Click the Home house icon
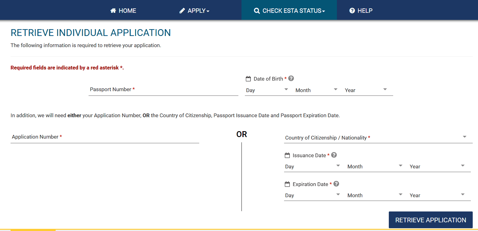The width and height of the screenshot is (478, 231). coord(113,11)
